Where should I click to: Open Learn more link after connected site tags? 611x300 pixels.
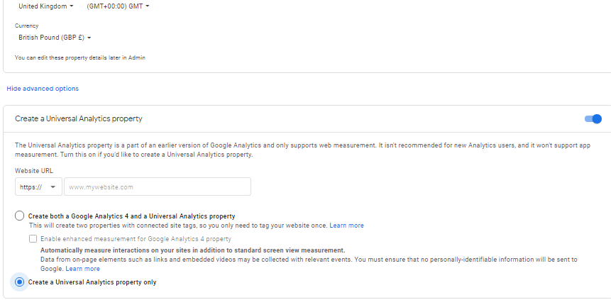point(346,226)
